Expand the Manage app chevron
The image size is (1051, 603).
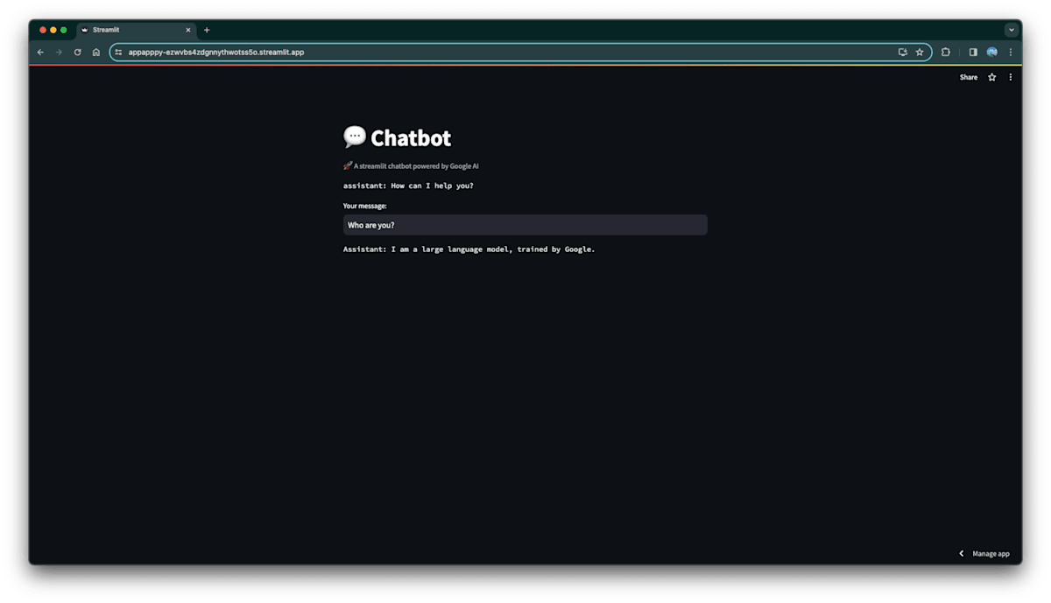[961, 553]
